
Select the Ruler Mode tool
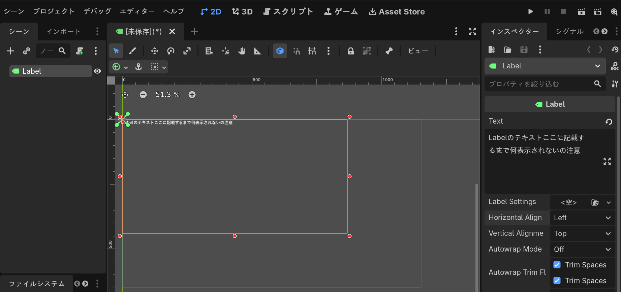257,51
